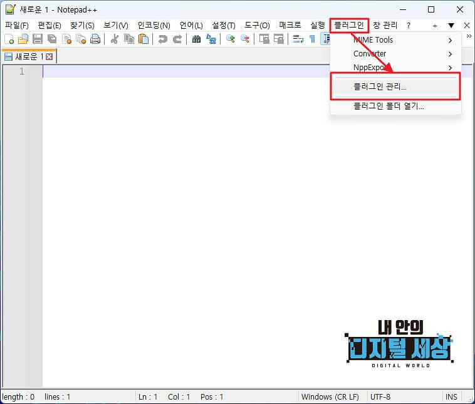Screen dimensions: 475x404
Task: Undo last action toolbar icon
Action: tap(163, 39)
